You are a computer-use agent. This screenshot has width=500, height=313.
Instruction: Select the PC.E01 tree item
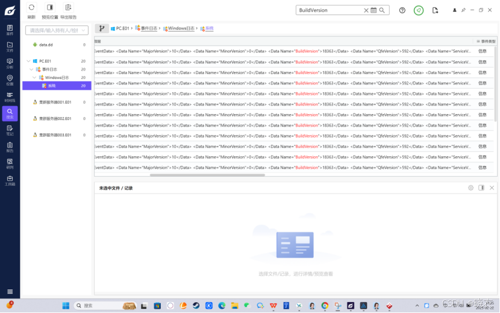45,61
